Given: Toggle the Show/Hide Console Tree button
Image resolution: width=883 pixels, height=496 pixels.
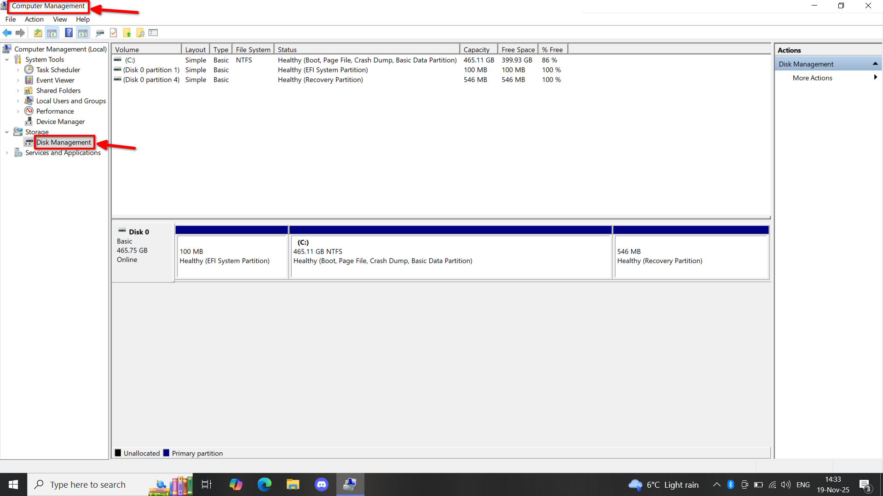Looking at the screenshot, I should (52, 33).
